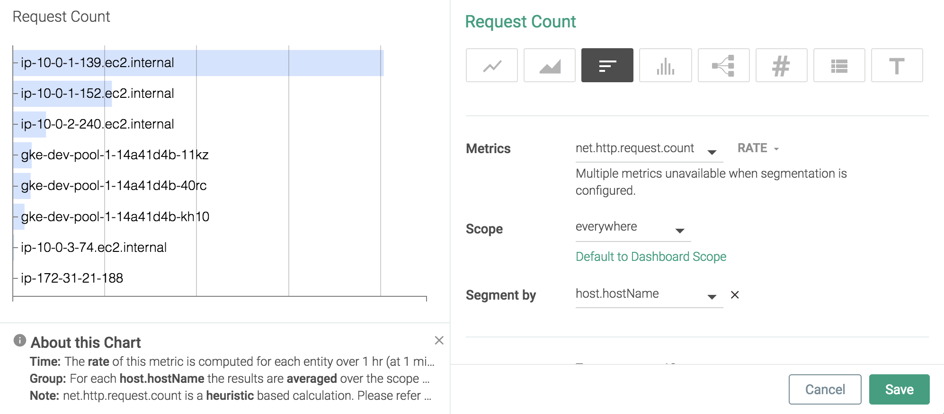
Task: Click the ip-10-0-2-240.ec2.internal row
Action: (x=97, y=124)
